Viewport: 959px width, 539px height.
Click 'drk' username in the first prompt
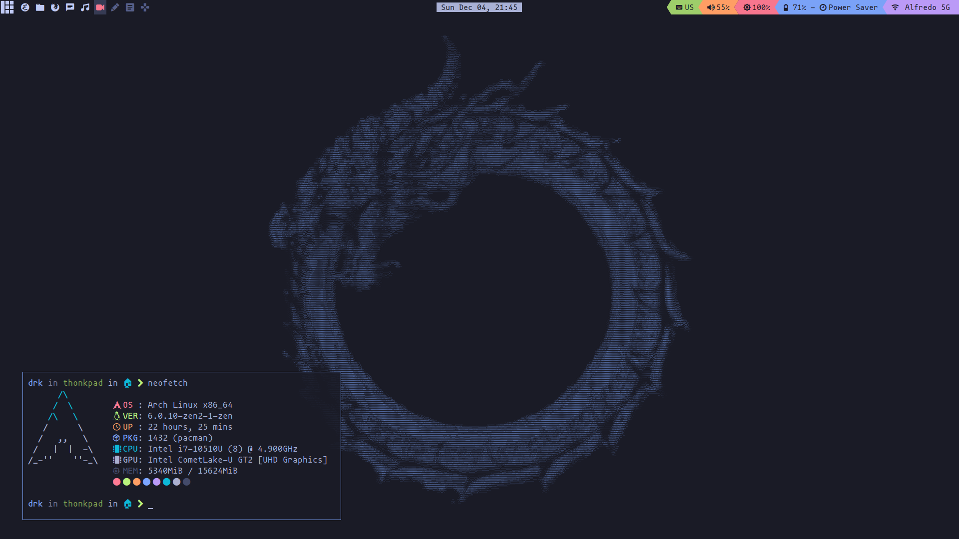[x=35, y=383]
